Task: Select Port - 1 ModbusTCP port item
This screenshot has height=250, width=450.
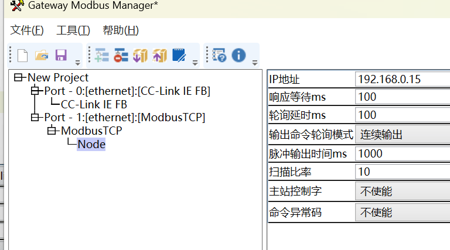Action: point(125,117)
